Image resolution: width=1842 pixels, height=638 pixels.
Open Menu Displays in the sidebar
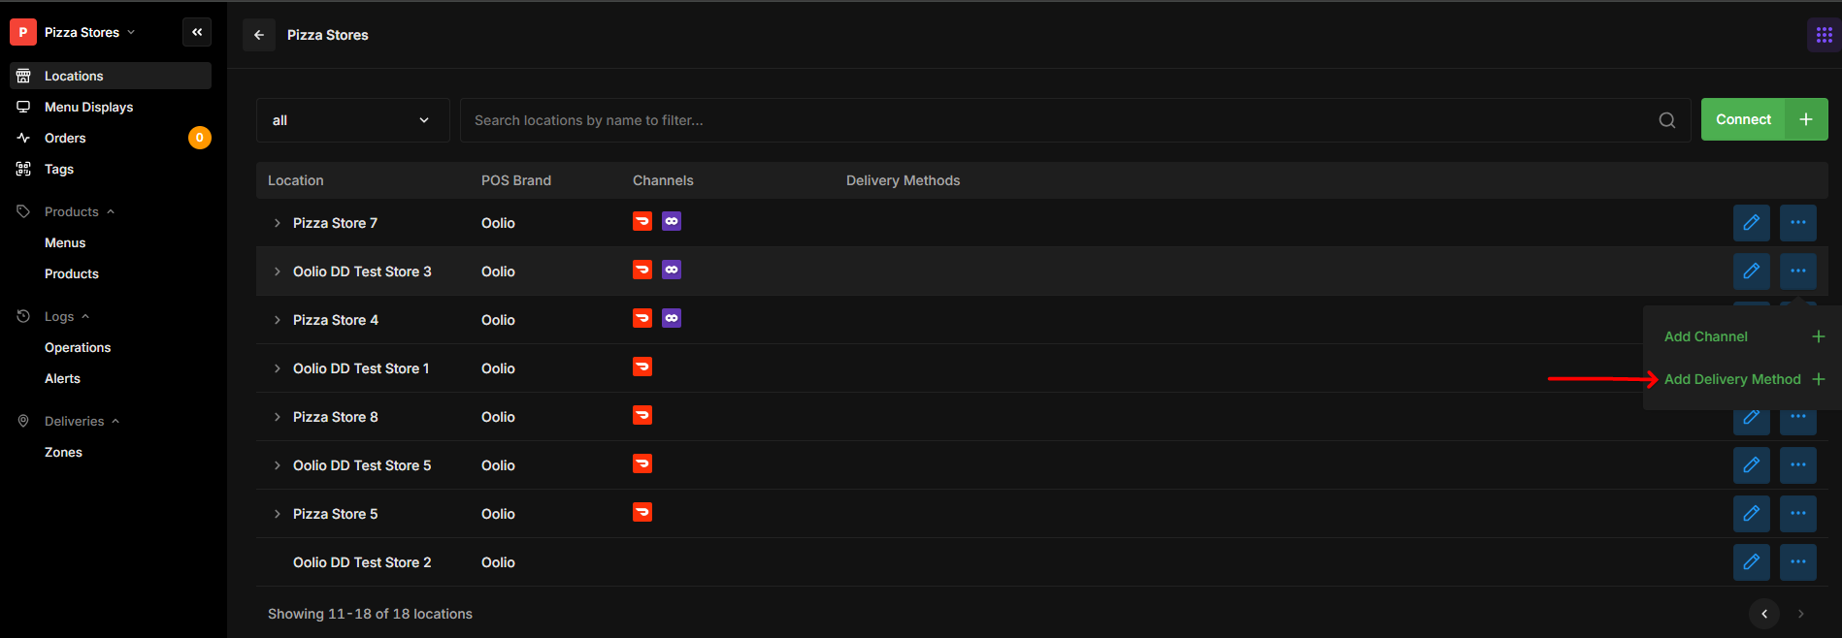(x=88, y=107)
